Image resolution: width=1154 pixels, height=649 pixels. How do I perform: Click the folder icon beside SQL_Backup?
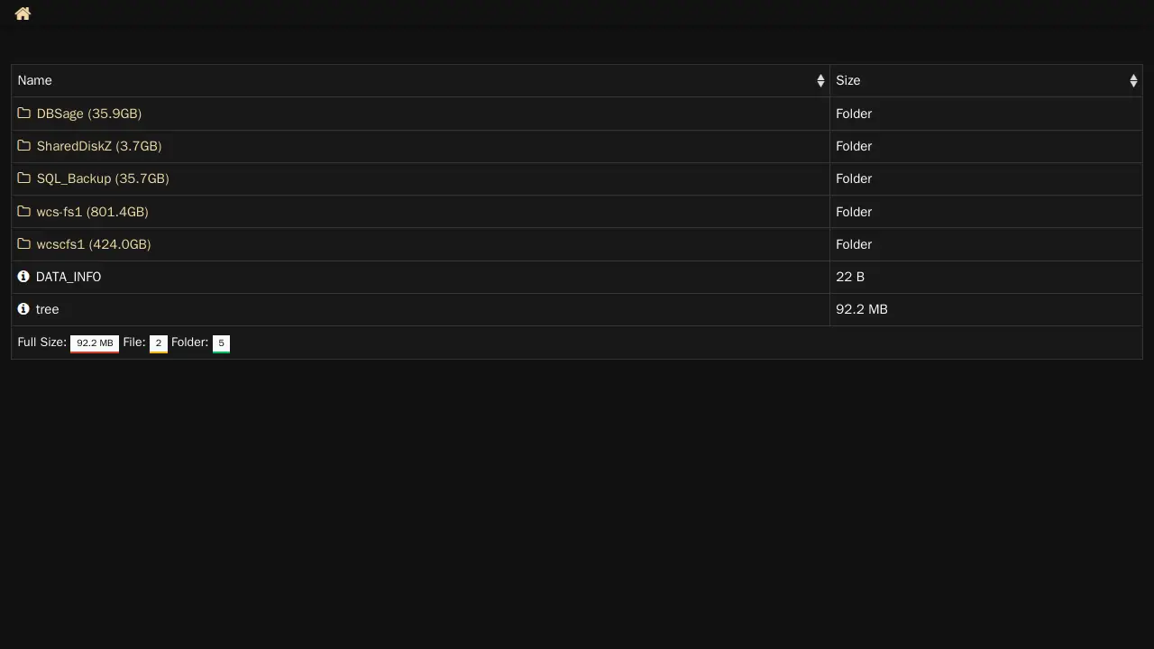(24, 178)
